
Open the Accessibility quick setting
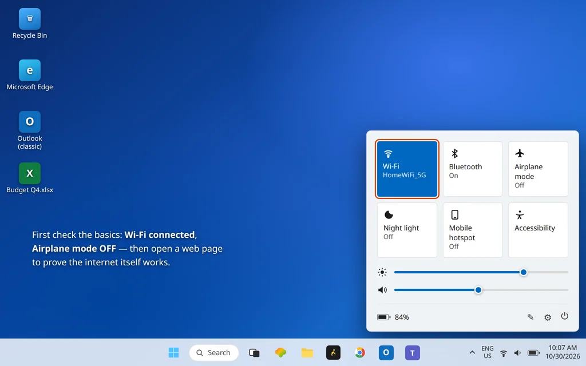pyautogui.click(x=538, y=230)
